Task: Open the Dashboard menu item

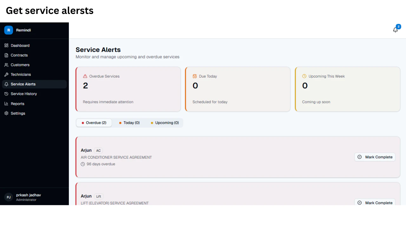Action: coord(34,46)
